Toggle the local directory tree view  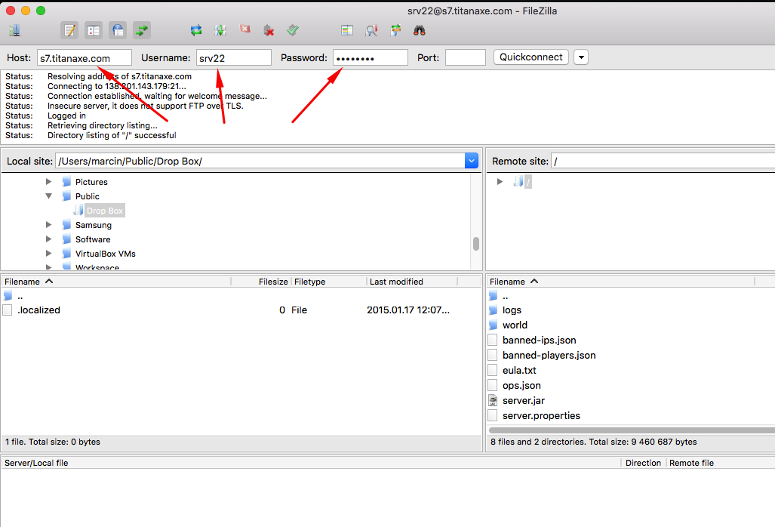94,31
